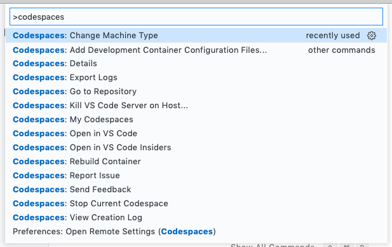392x247 pixels.
Task: Select Codespaces: Export Logs
Action: point(196,78)
